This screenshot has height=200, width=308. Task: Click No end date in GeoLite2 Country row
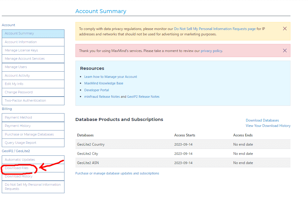(243, 144)
